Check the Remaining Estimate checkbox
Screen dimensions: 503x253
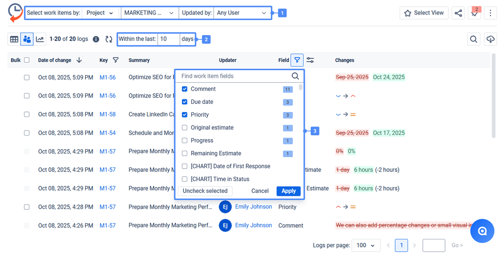(185, 153)
